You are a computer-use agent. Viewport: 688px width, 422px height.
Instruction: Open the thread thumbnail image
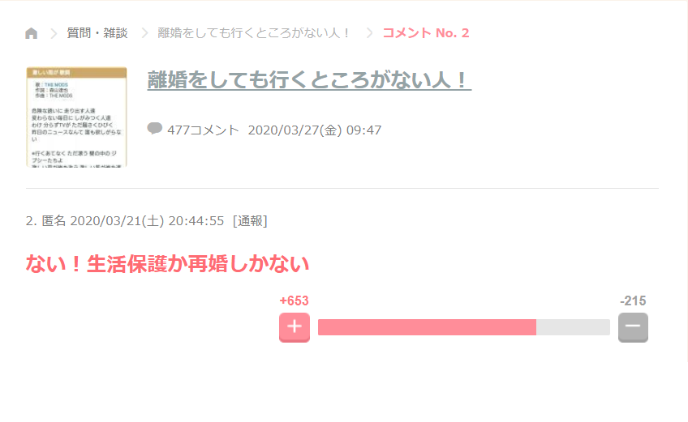76,117
